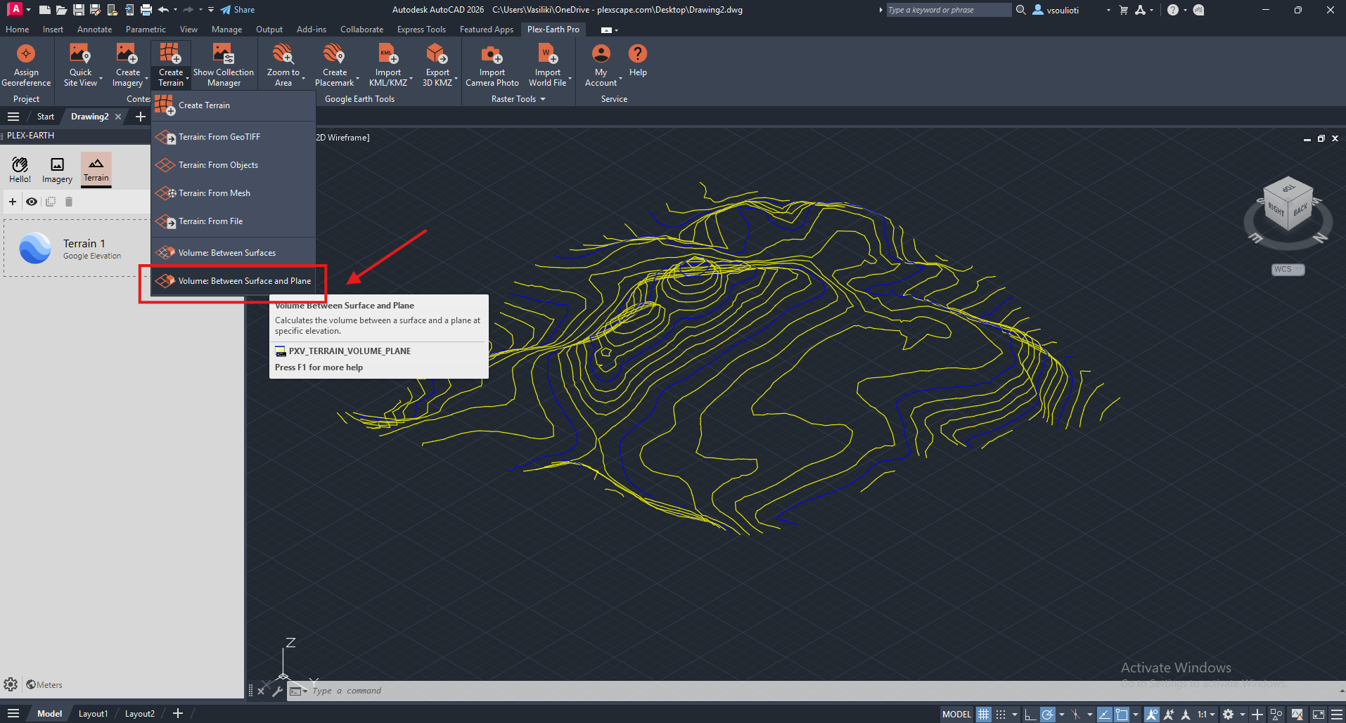The image size is (1346, 723).
Task: Add a new layout with plus button
Action: pos(178,714)
